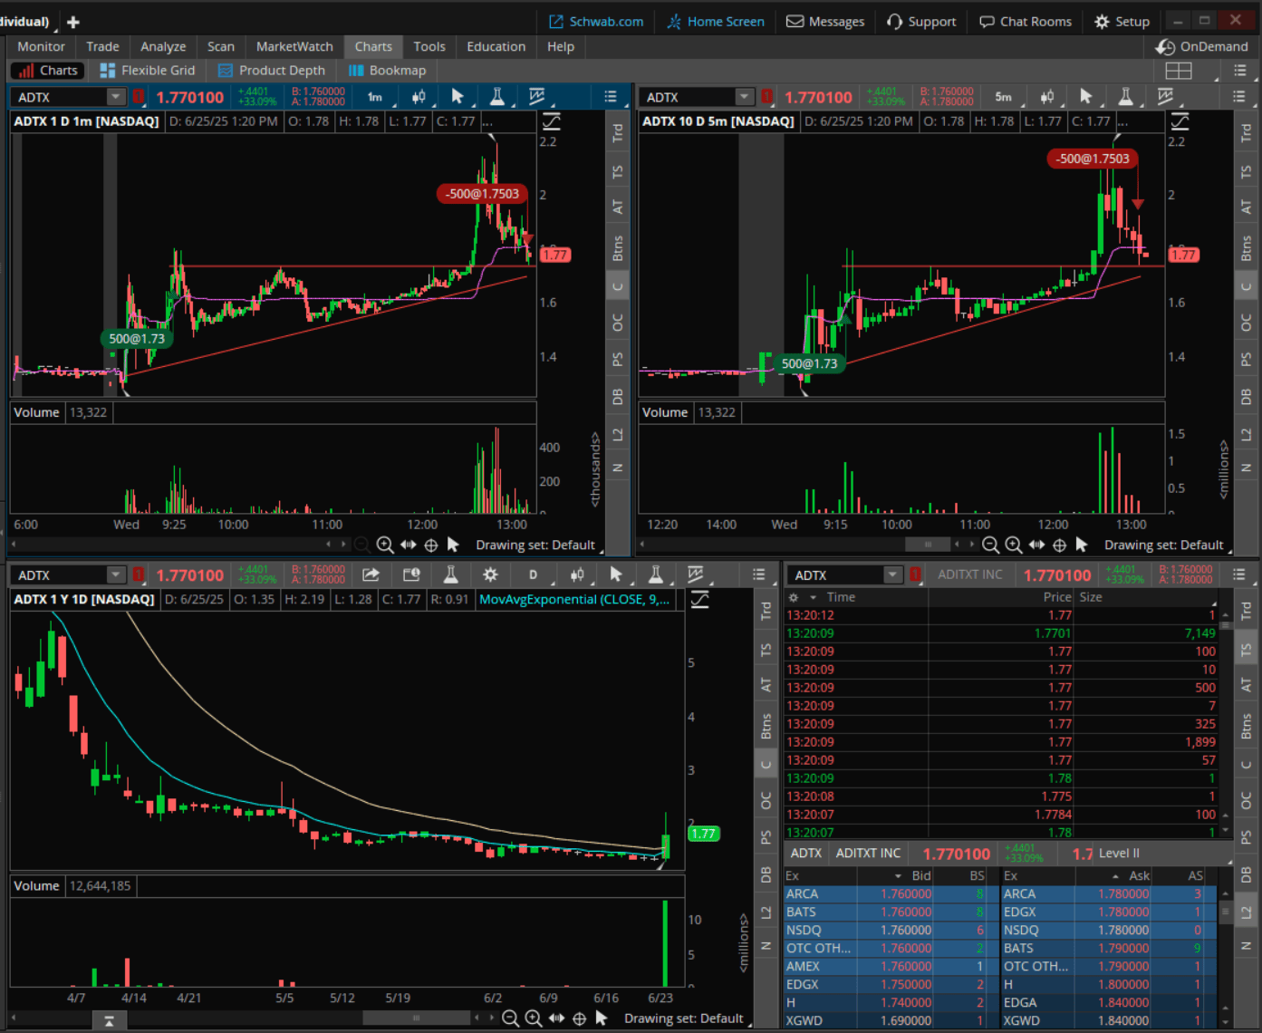Toggle the Btns sidebar tab beside the 5m chart

click(1247, 247)
